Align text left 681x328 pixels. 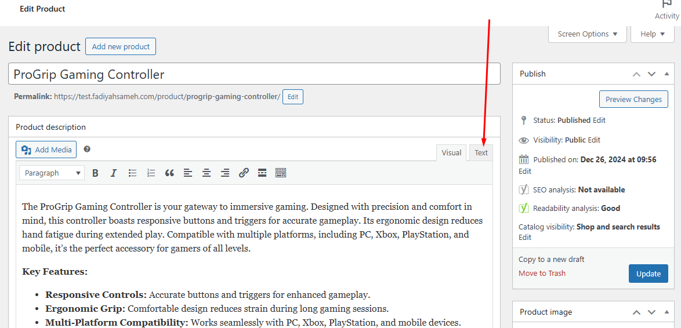(187, 173)
